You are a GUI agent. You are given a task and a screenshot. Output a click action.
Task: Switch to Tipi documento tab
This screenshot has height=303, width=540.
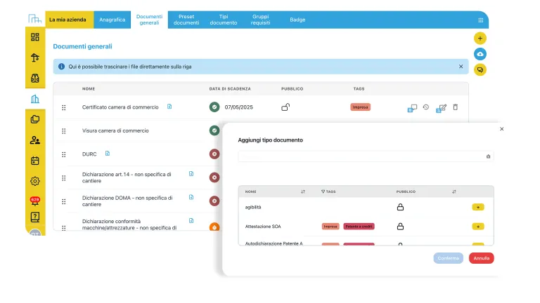click(x=224, y=20)
